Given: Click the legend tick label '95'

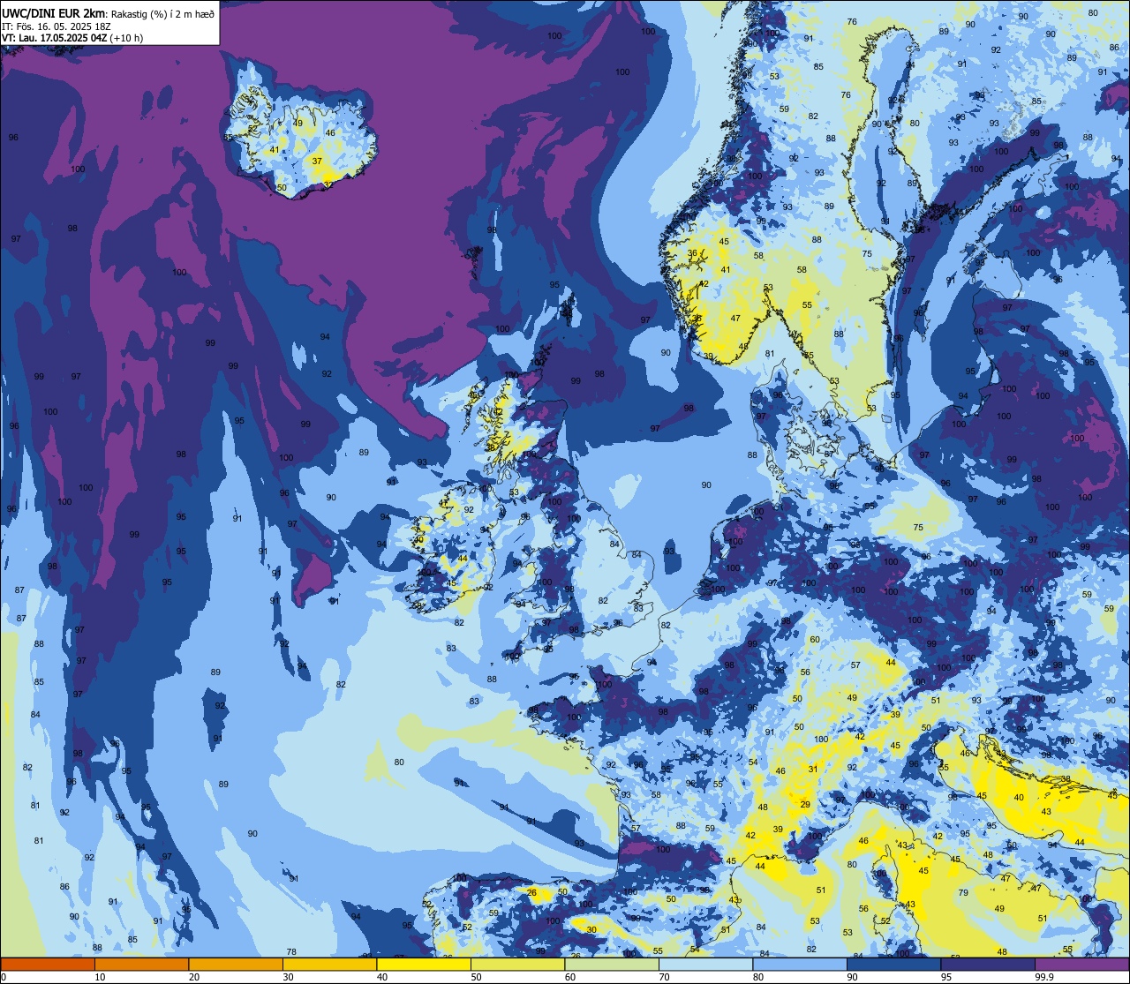Looking at the screenshot, I should 946,977.
